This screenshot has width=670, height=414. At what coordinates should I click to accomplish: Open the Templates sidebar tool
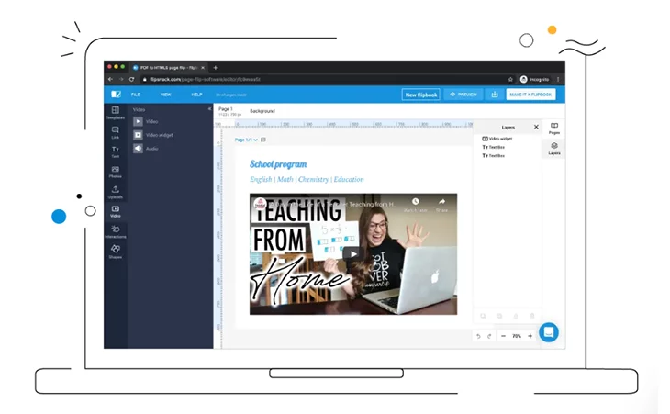coord(116,113)
